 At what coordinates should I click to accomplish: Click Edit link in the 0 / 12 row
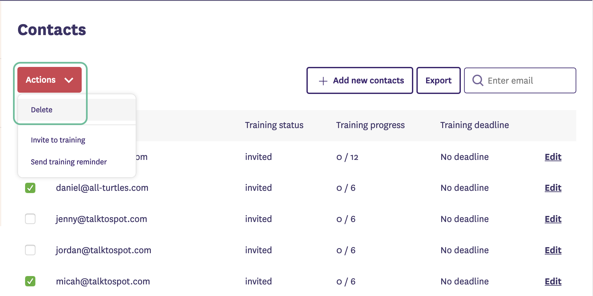(x=553, y=157)
